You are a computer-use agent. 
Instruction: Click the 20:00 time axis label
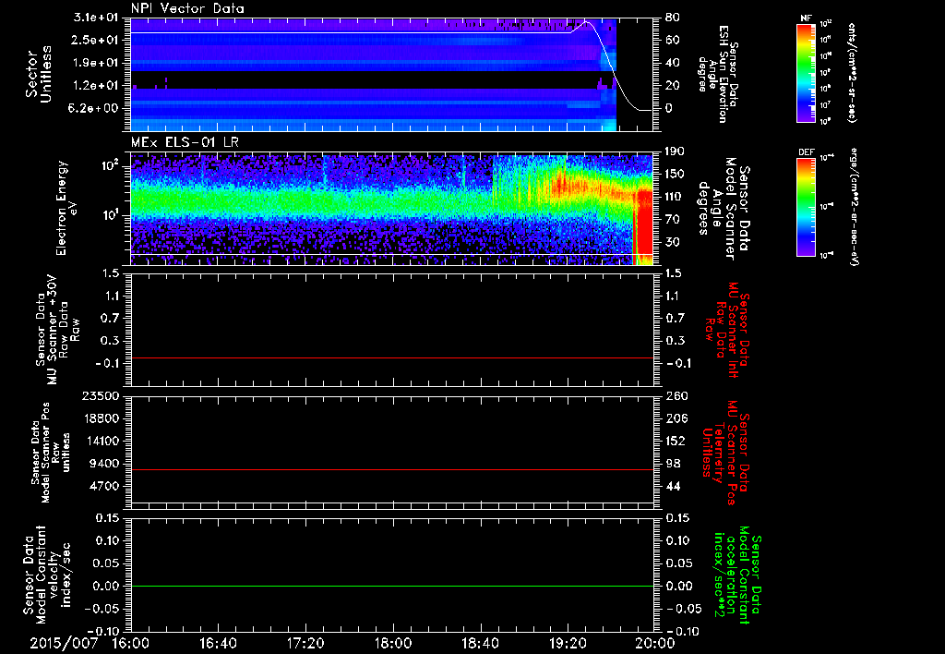[655, 643]
